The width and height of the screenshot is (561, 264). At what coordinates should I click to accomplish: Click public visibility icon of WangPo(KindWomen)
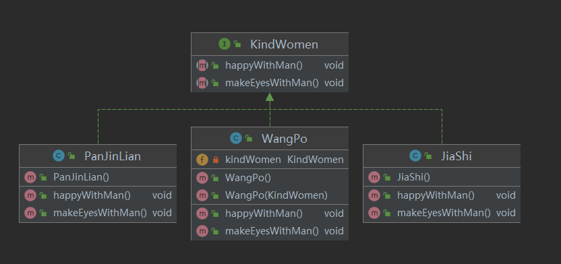[x=215, y=196]
